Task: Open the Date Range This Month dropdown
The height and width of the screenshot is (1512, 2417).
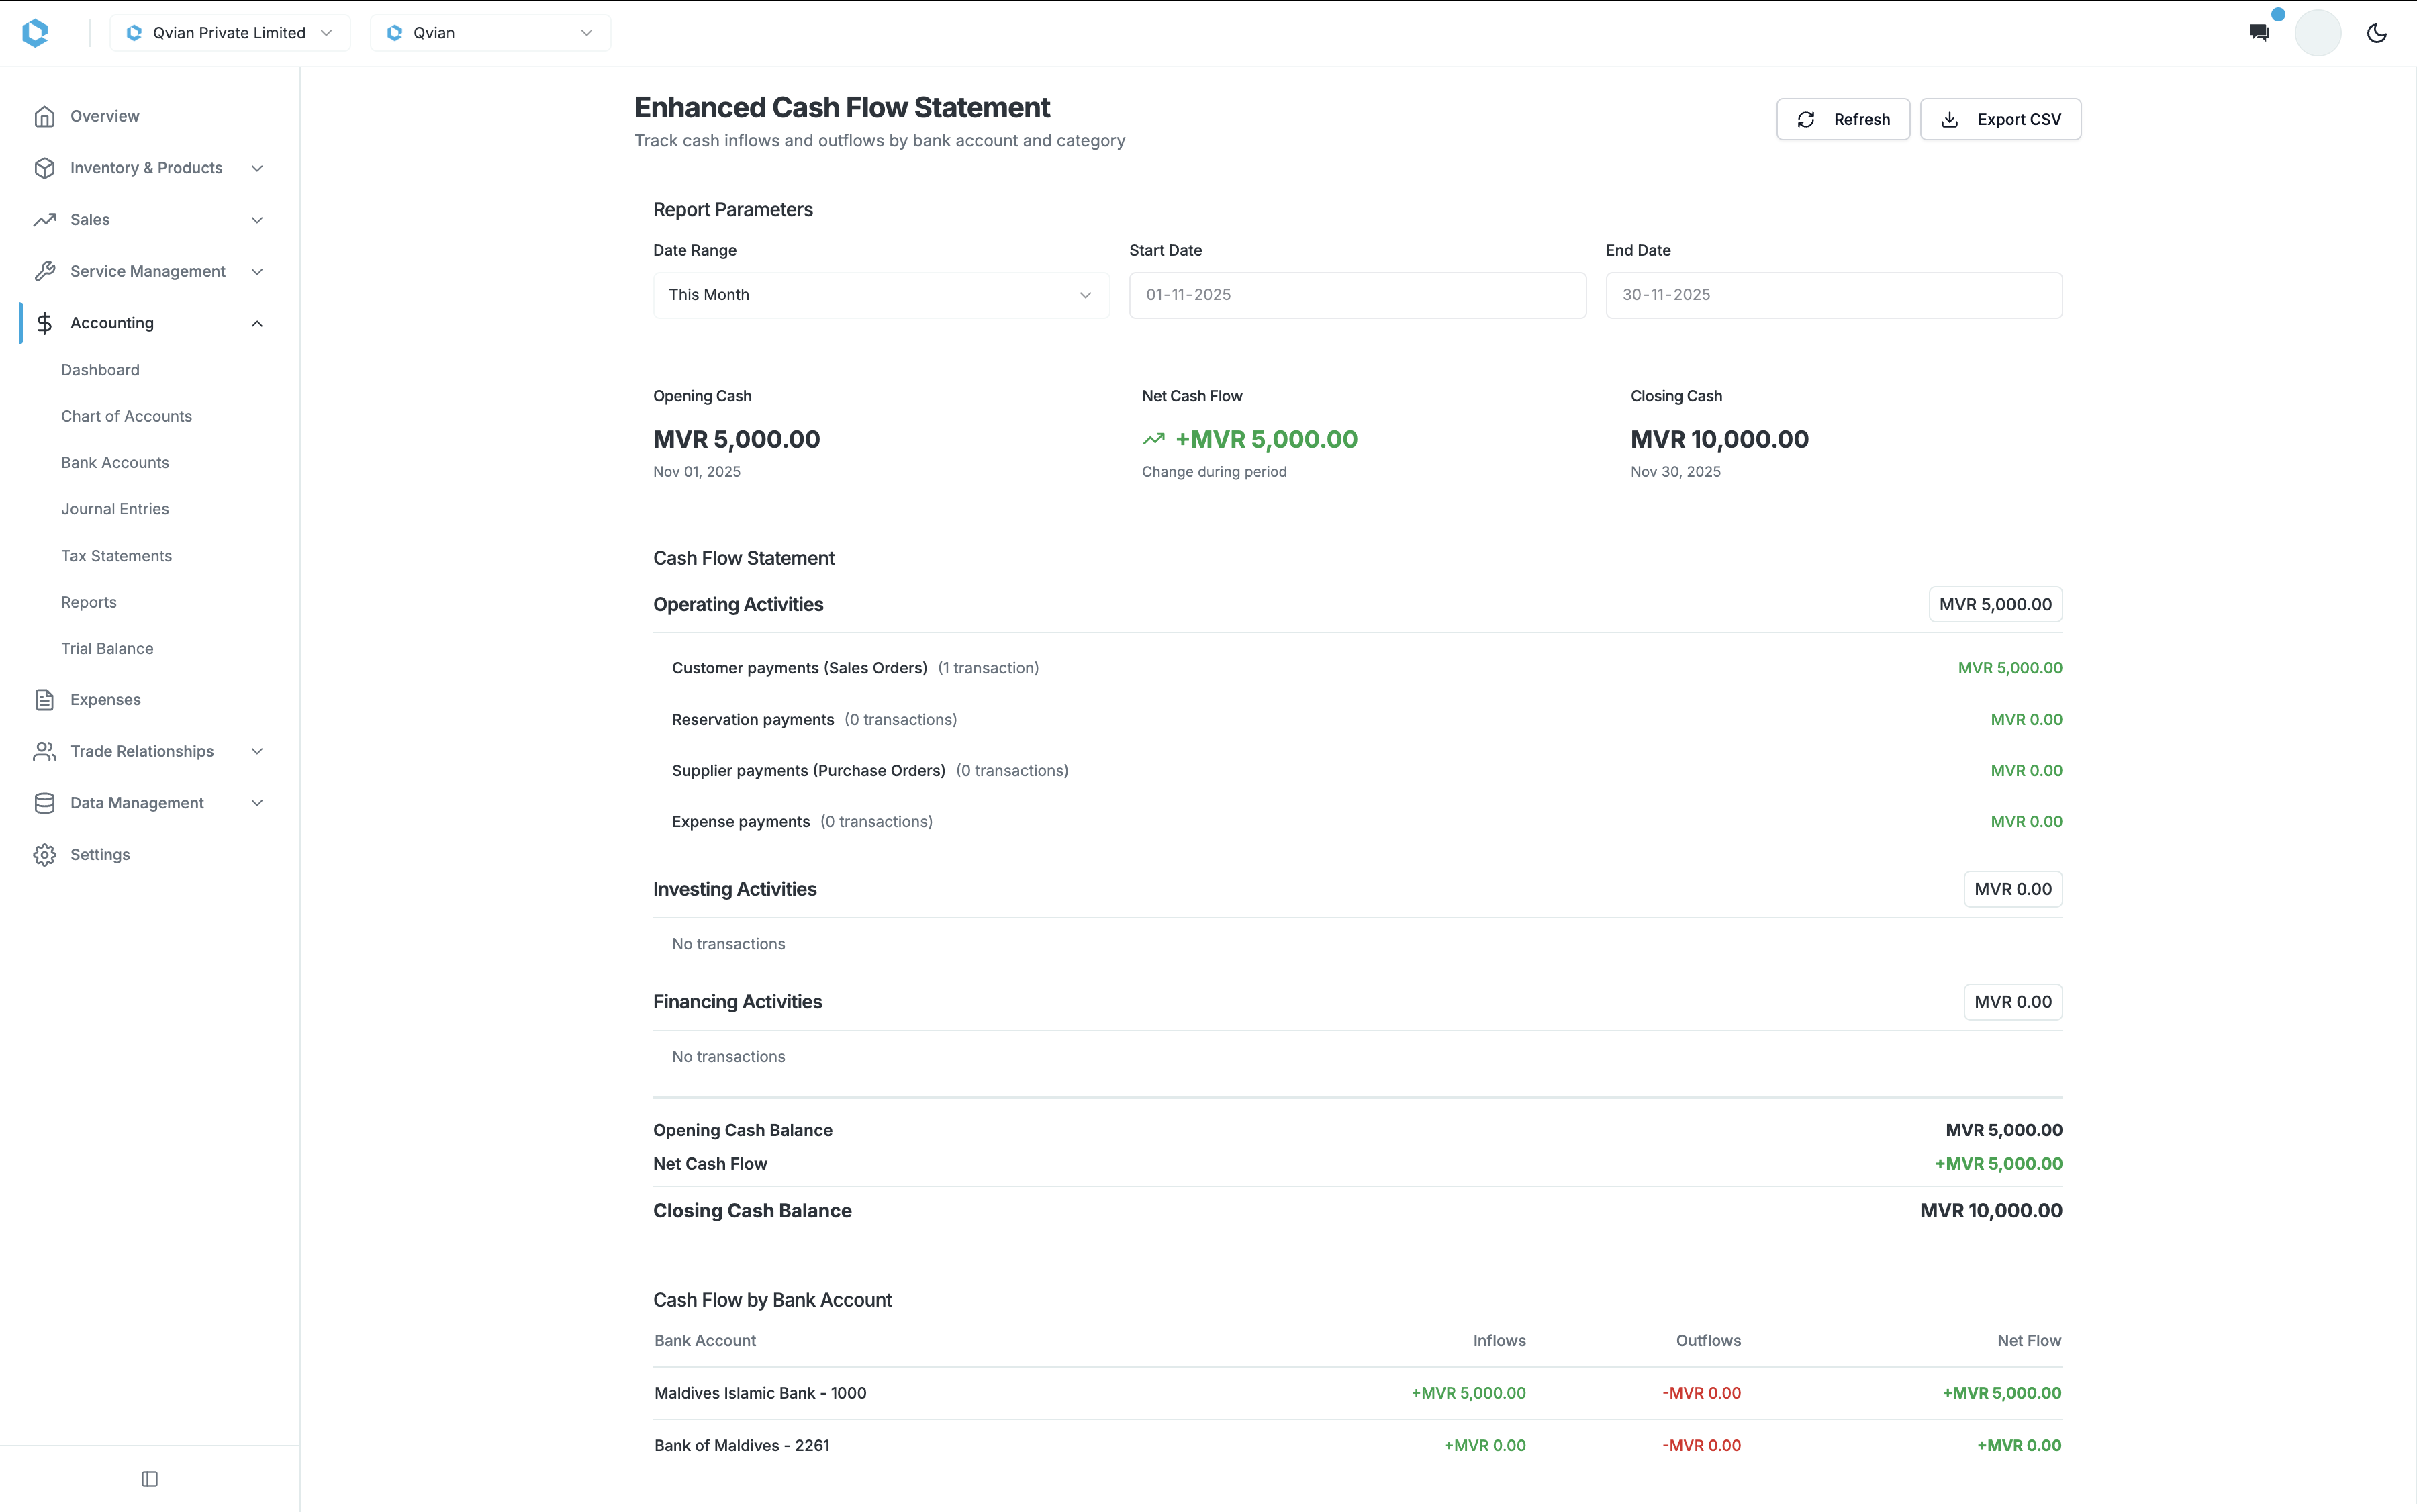Action: click(879, 294)
